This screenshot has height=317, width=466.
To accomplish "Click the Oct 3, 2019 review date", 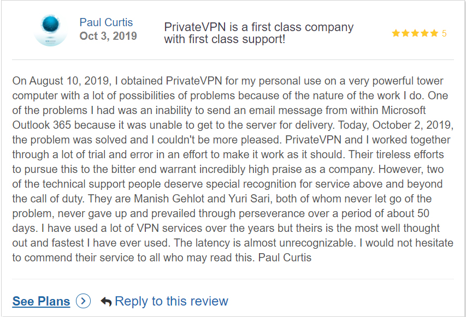I will [108, 36].
